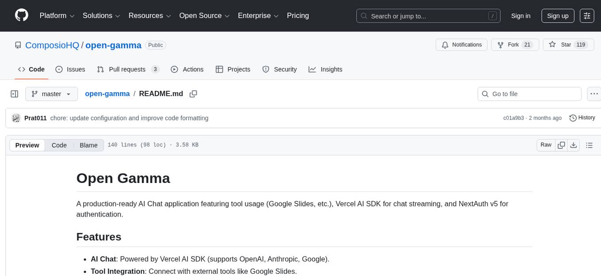Copy the README.md file path
Viewport: 601px width, 276px height.
(x=193, y=94)
